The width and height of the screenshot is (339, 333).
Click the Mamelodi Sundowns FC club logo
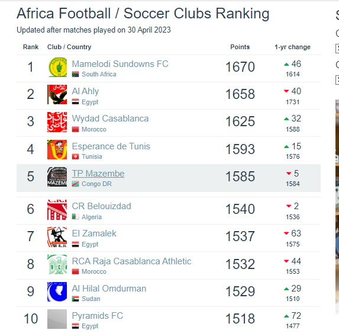pyautogui.click(x=57, y=67)
